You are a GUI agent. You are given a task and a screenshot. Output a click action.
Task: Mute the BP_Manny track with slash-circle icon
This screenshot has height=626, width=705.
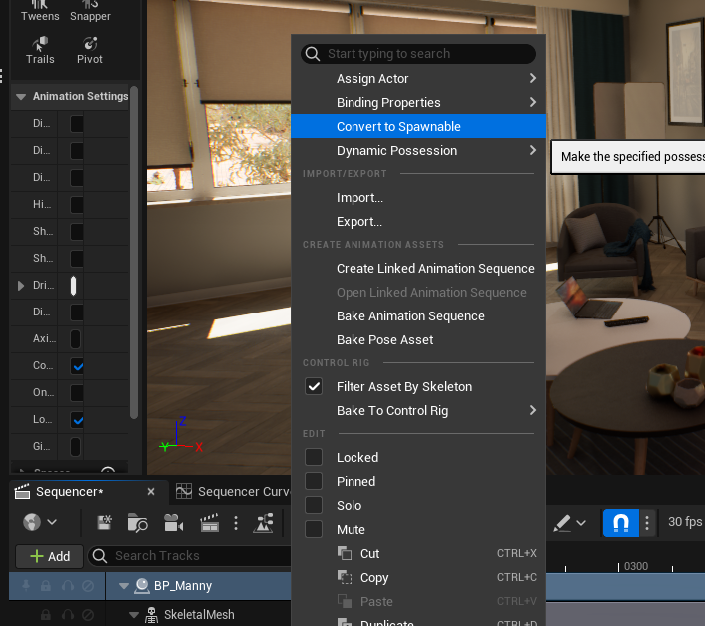pos(88,585)
